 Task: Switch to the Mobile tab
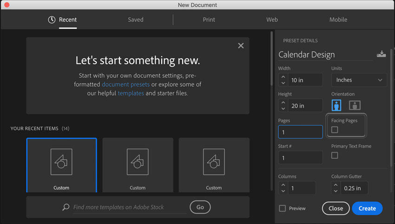pyautogui.click(x=338, y=19)
